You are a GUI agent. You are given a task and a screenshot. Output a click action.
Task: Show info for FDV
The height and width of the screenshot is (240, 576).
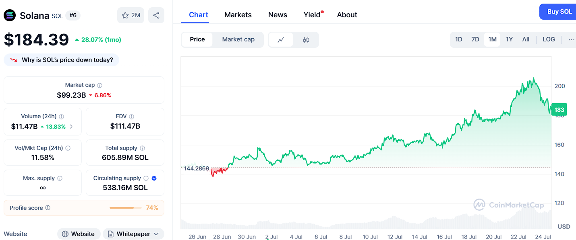click(x=132, y=117)
